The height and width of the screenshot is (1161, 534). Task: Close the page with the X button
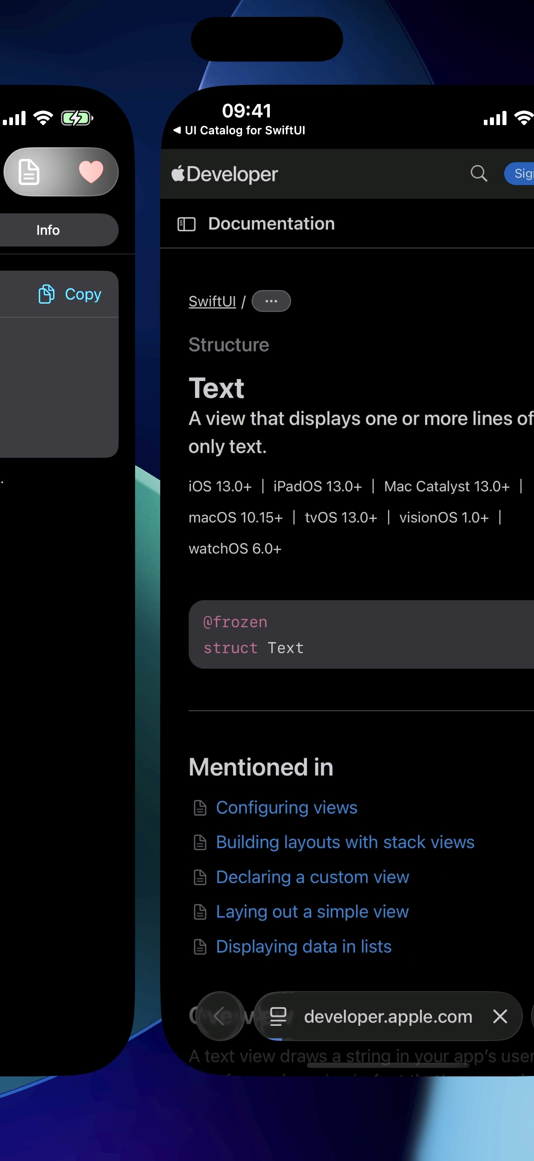pyautogui.click(x=500, y=1016)
